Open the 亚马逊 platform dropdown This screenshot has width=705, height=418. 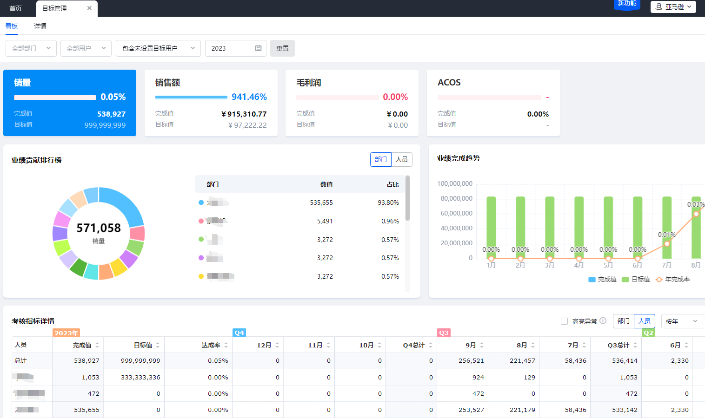click(673, 7)
